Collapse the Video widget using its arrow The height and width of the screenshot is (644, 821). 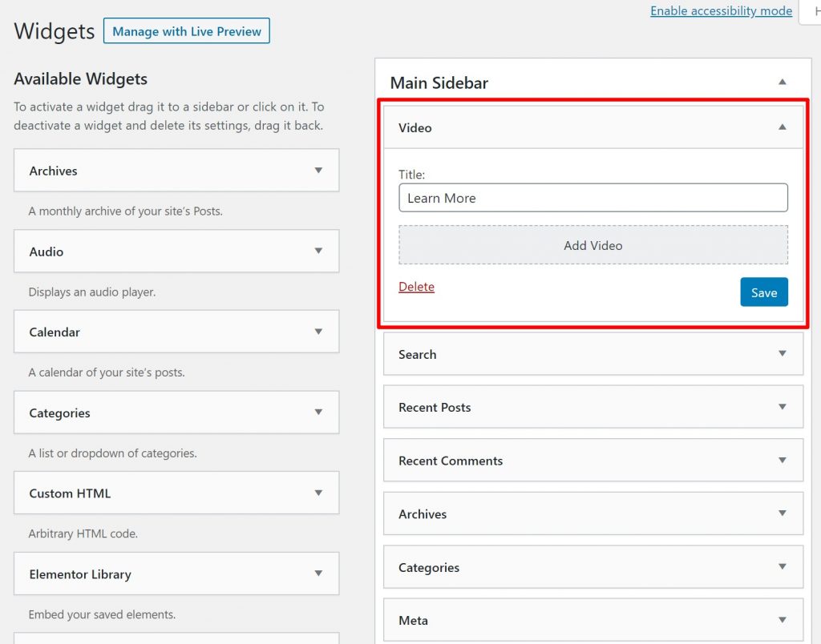[783, 127]
